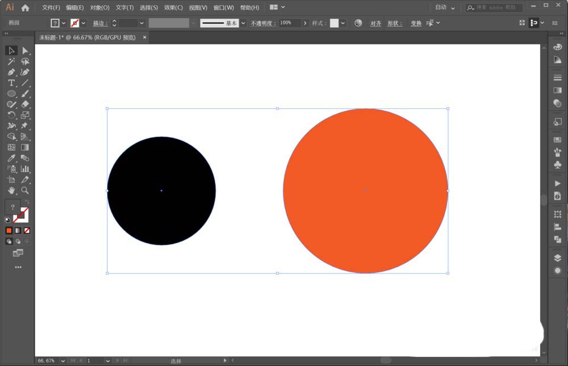Switch paint mode to Gradient
Image resolution: width=568 pixels, height=366 pixels.
[x=18, y=230]
